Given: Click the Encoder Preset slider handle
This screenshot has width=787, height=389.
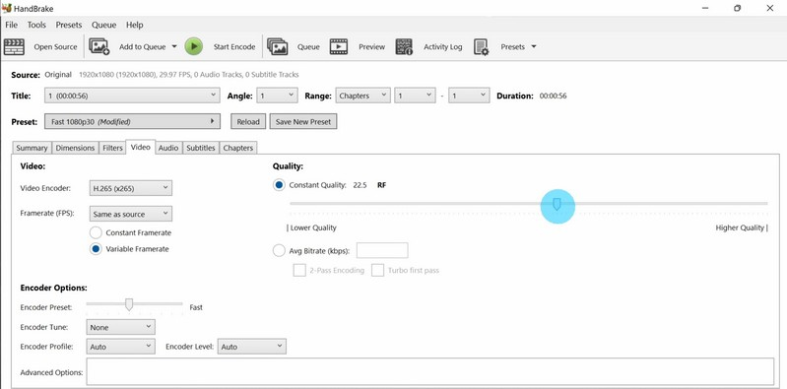Looking at the screenshot, I should tap(129, 304).
